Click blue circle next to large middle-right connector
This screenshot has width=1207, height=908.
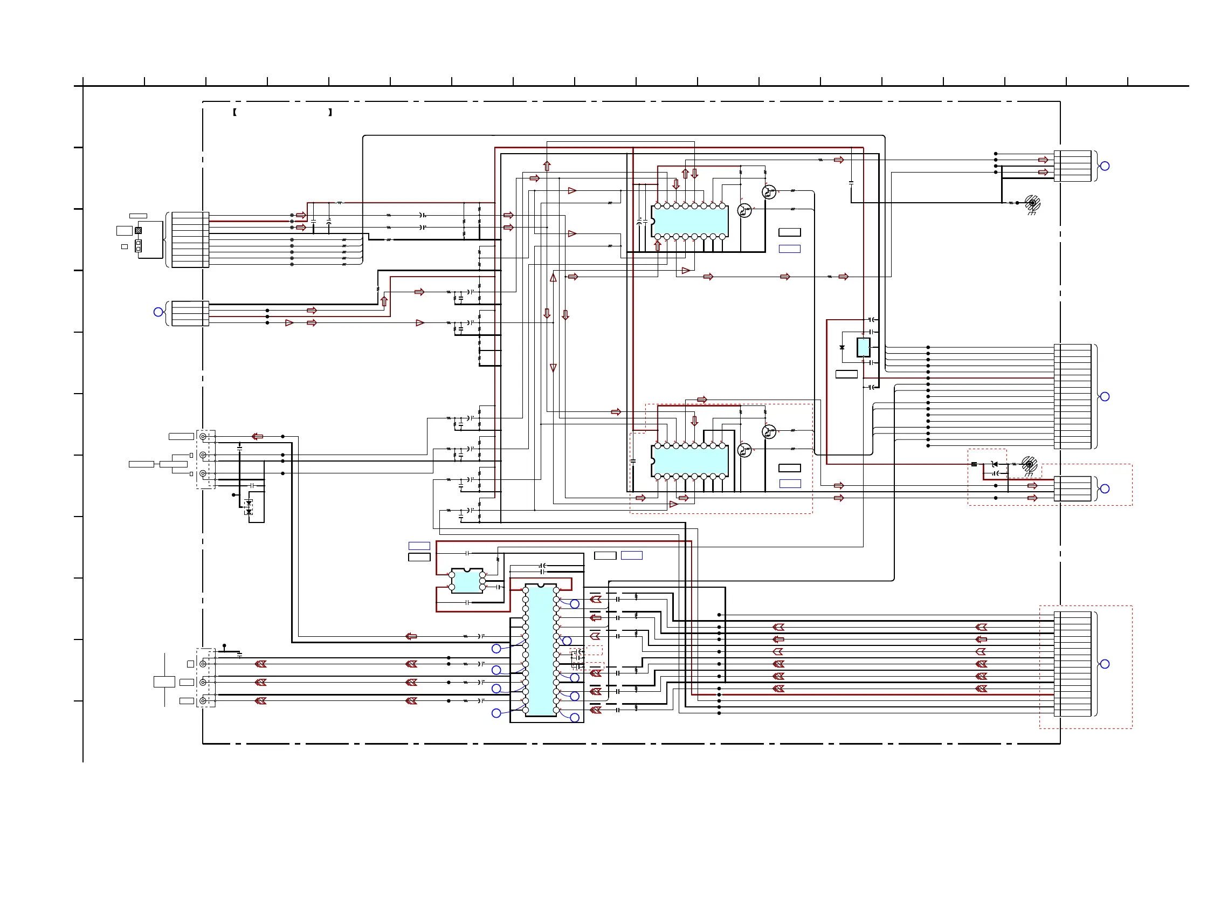pos(1105,397)
